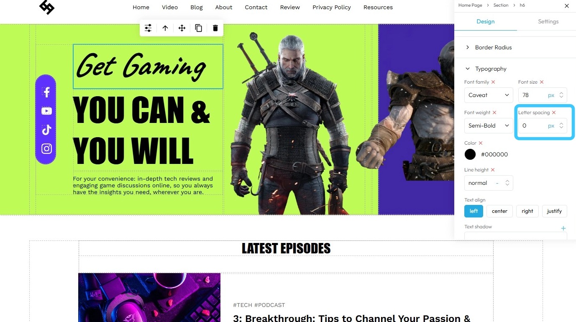Click the Letter spacing stepper arrows
The image size is (576, 322).
(561, 125)
